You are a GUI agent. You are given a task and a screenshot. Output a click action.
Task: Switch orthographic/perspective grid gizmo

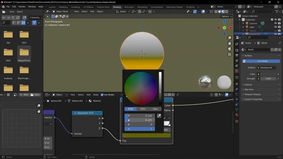229,54
